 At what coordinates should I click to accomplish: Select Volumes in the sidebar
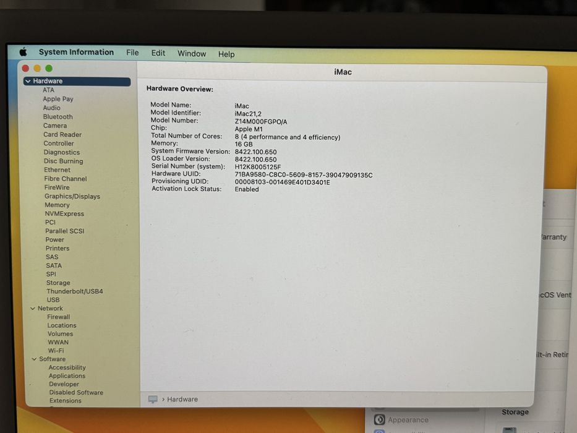(x=61, y=334)
